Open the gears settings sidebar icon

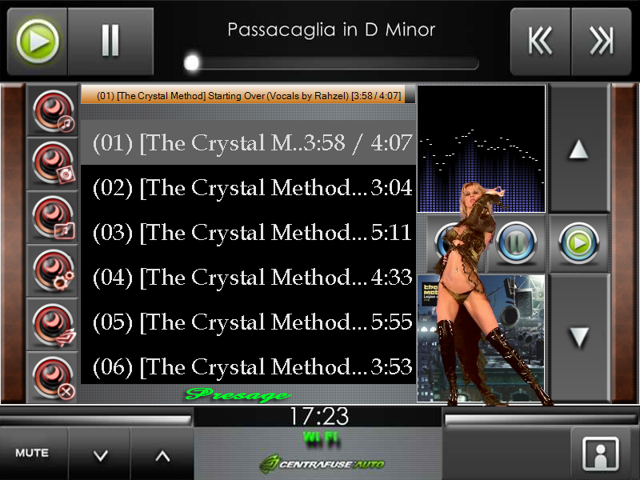[53, 271]
